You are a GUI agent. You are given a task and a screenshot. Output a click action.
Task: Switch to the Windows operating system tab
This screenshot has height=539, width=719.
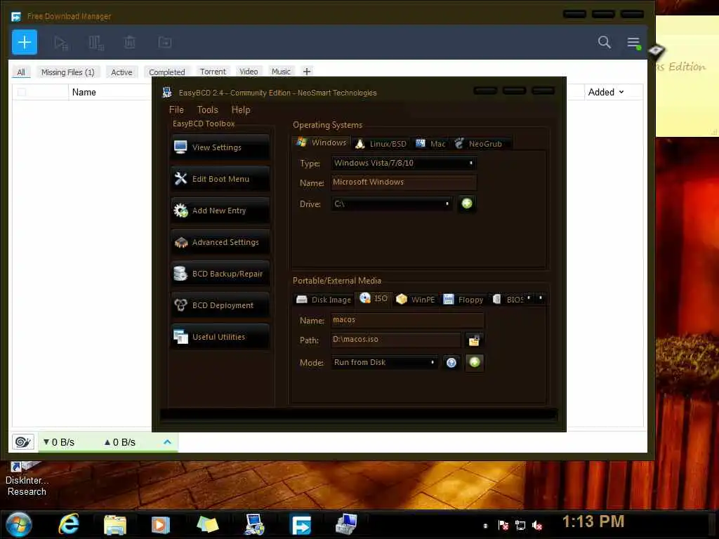click(322, 142)
